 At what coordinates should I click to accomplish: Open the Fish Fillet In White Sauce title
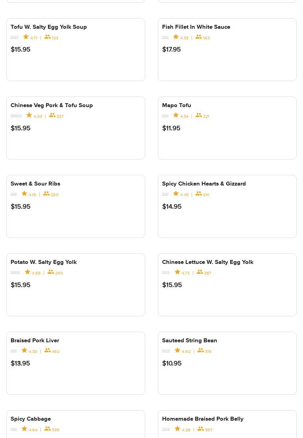[x=196, y=27]
